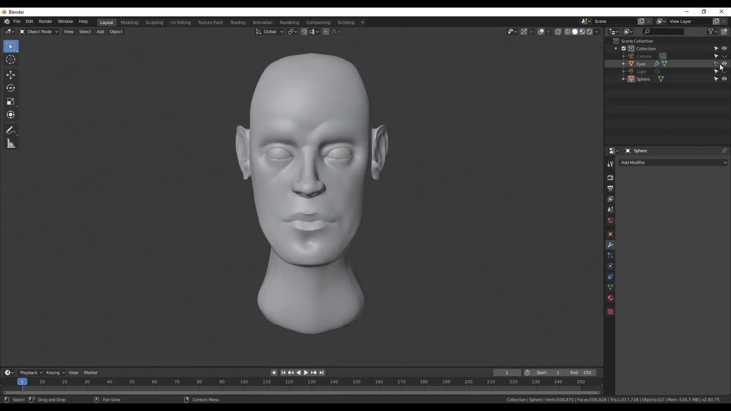Open the viewport Add menu
The width and height of the screenshot is (731, 411).
click(100, 31)
